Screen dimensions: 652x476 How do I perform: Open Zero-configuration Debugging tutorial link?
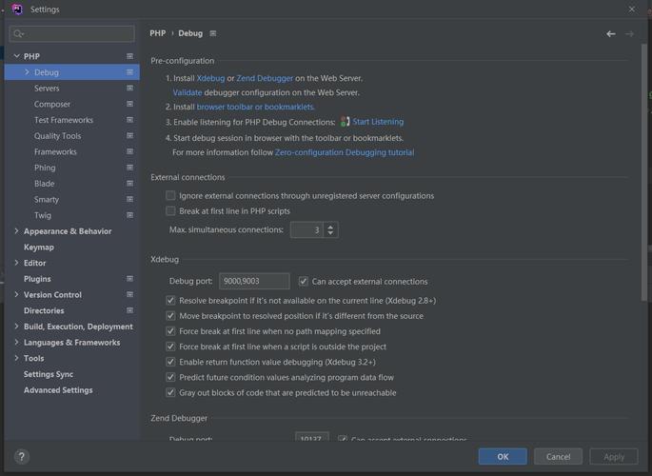[345, 152]
